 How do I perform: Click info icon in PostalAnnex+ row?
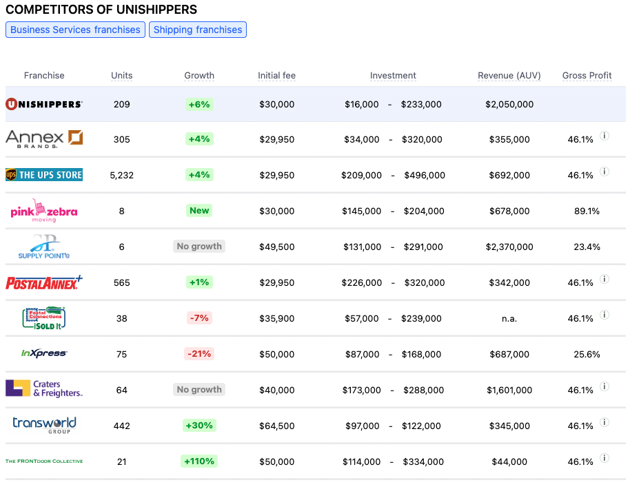point(604,279)
